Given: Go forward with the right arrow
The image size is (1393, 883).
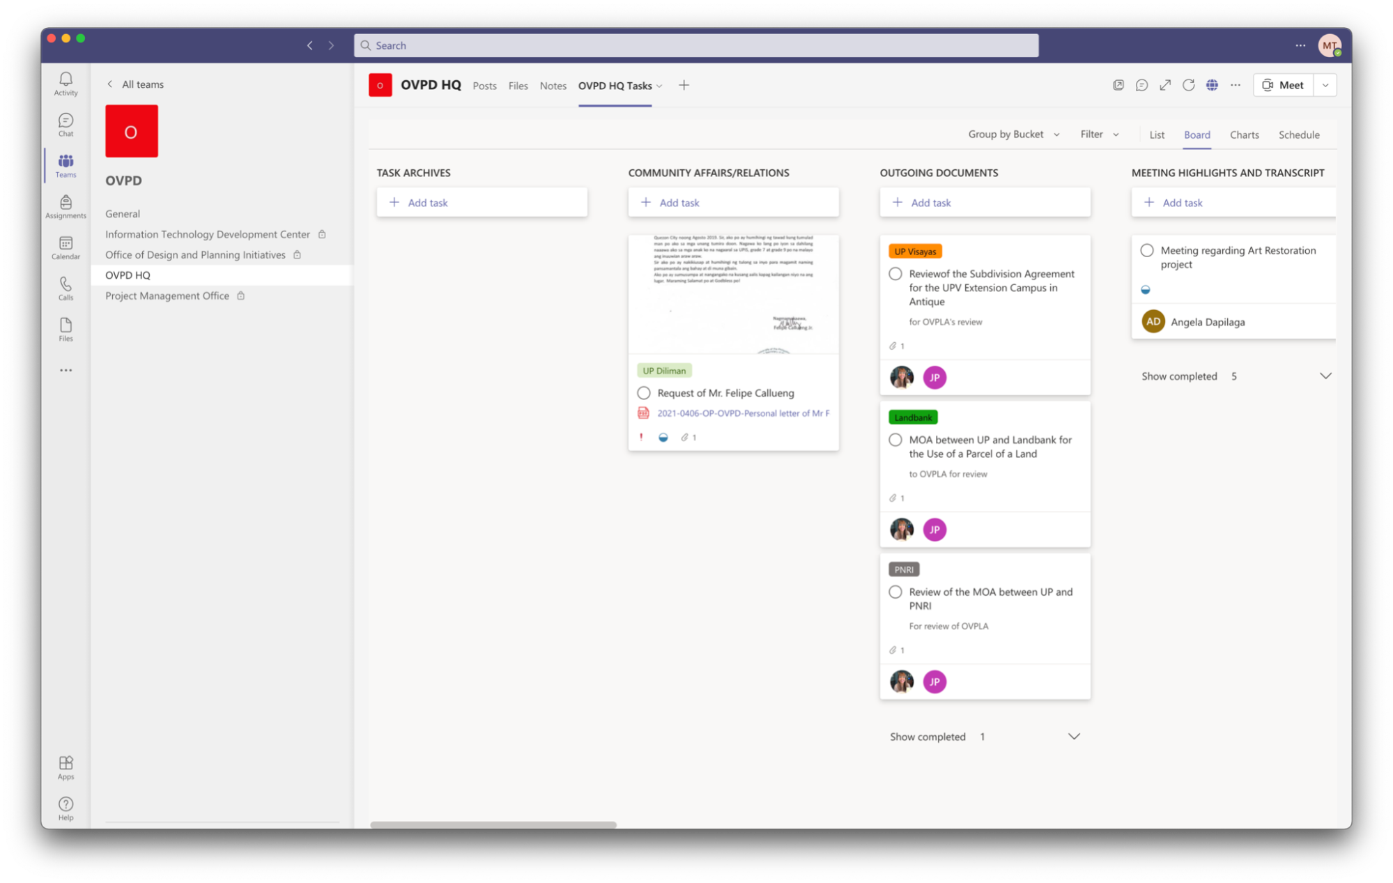Looking at the screenshot, I should pyautogui.click(x=332, y=45).
